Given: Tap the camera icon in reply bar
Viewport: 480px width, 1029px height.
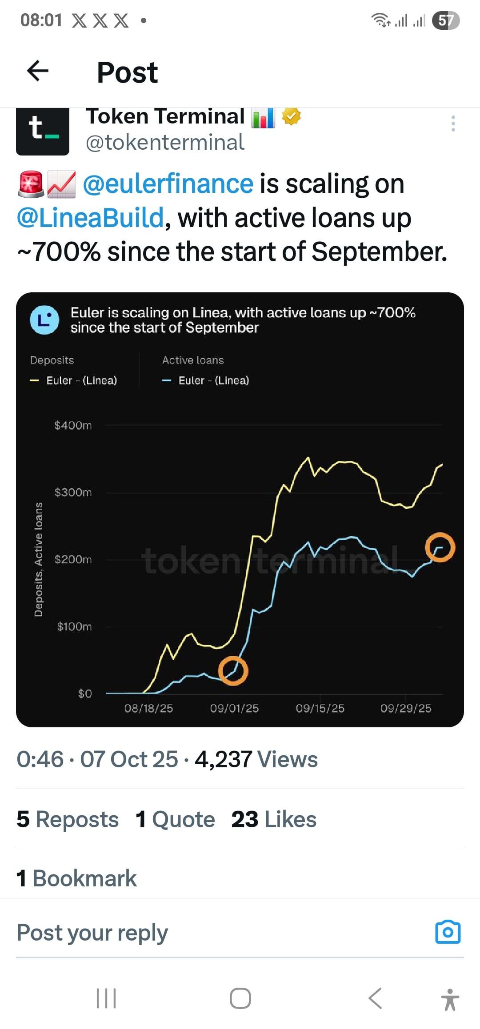Looking at the screenshot, I should 448,932.
